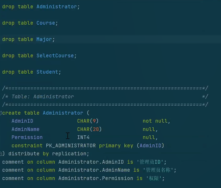The height and width of the screenshot is (188, 221).
Task: Click the INT4 data type
Action: click(83, 137)
